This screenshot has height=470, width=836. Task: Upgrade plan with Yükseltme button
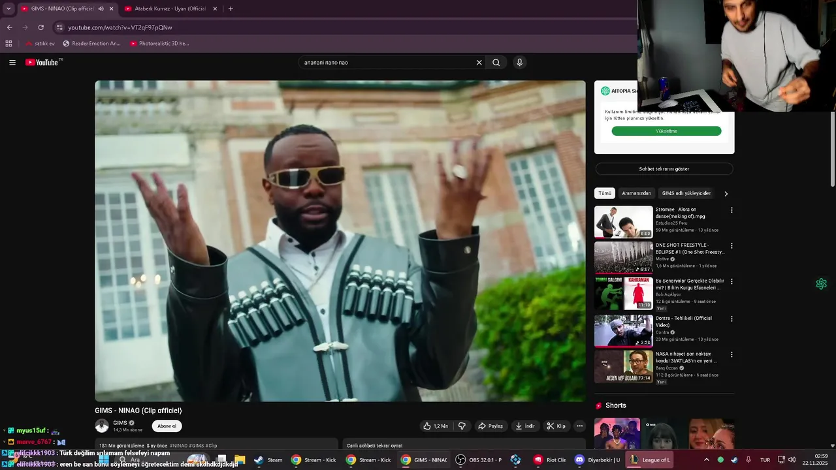(x=666, y=131)
